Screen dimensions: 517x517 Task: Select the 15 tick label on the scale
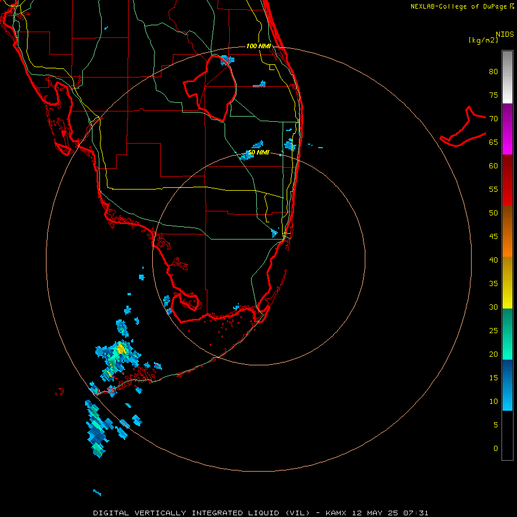point(493,377)
